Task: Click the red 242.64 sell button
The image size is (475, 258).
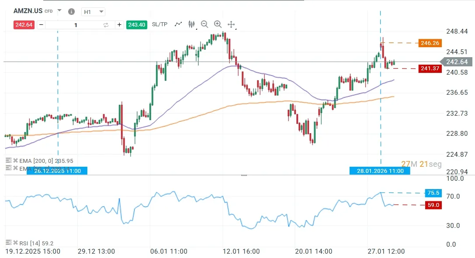Action: (x=24, y=25)
